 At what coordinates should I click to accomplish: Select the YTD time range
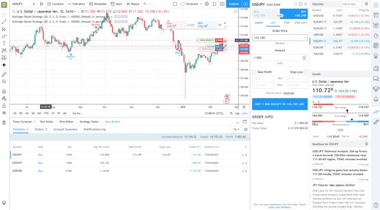tap(46, 113)
